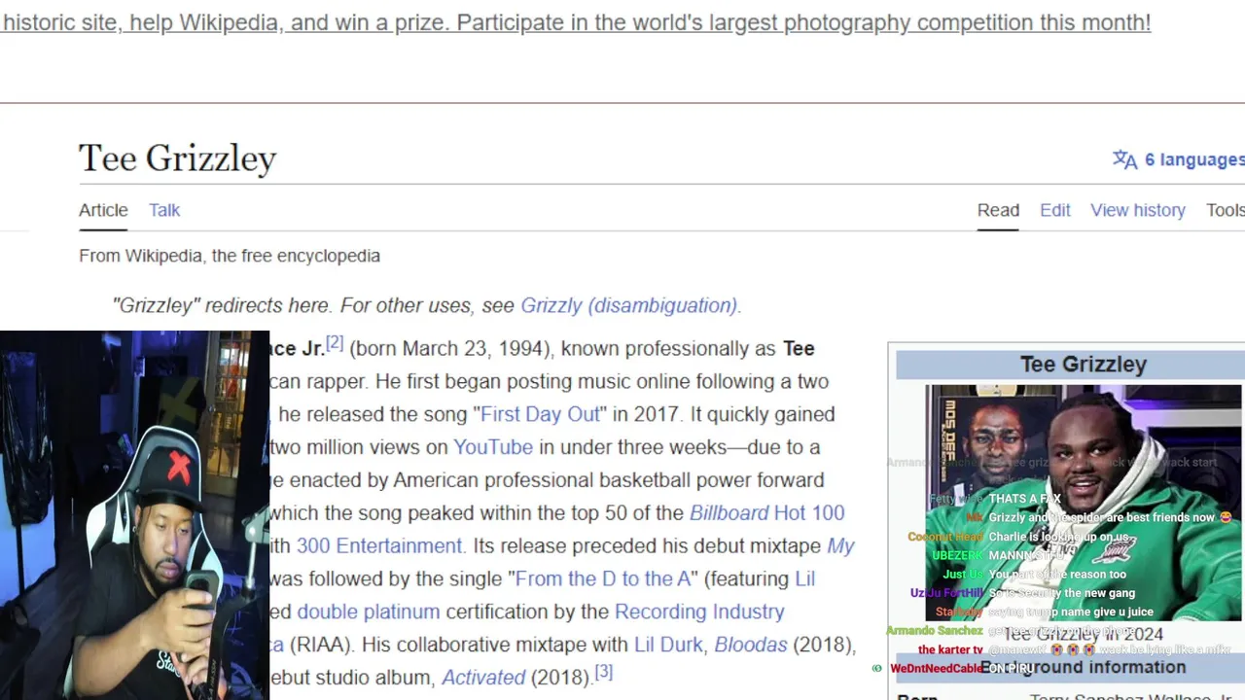
Task: Select 'From Wikipedia, the free encyclopedia' text
Action: 230,256
